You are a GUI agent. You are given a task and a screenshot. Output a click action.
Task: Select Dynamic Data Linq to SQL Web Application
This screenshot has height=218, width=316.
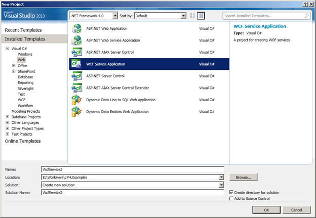point(121,100)
